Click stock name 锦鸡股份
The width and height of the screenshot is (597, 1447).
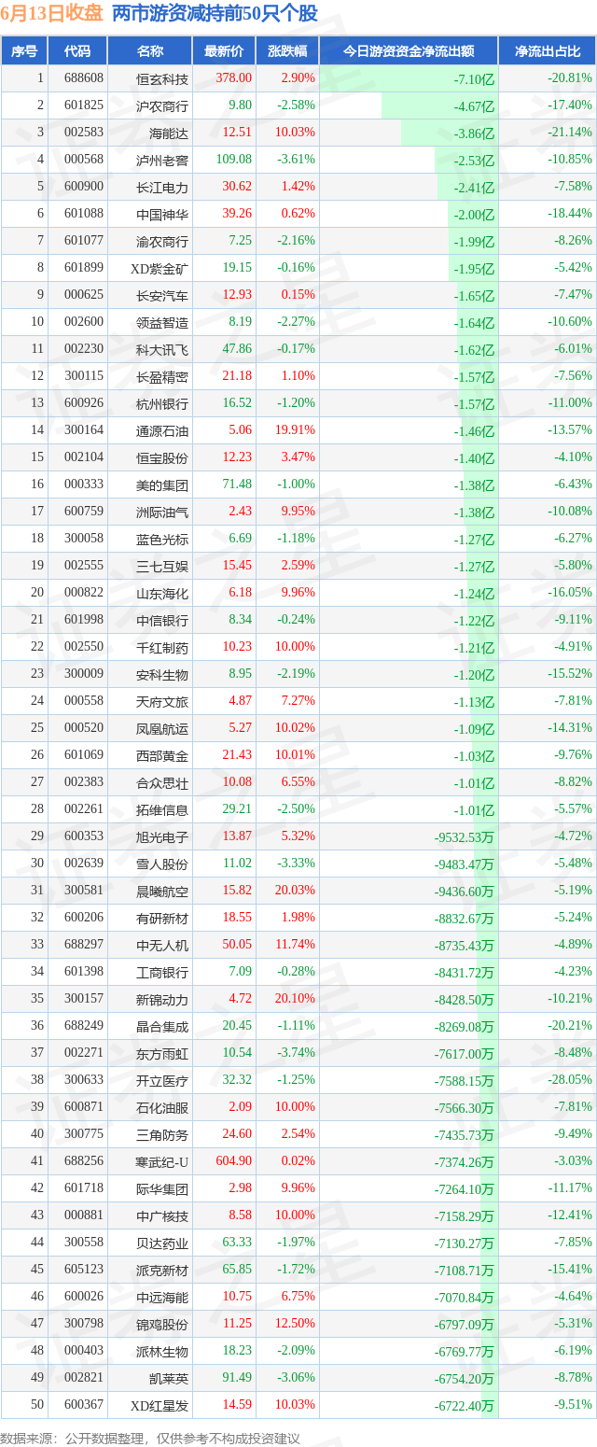162,1324
